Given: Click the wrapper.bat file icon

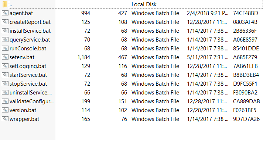Looking at the screenshot, I should (x=5, y=119).
